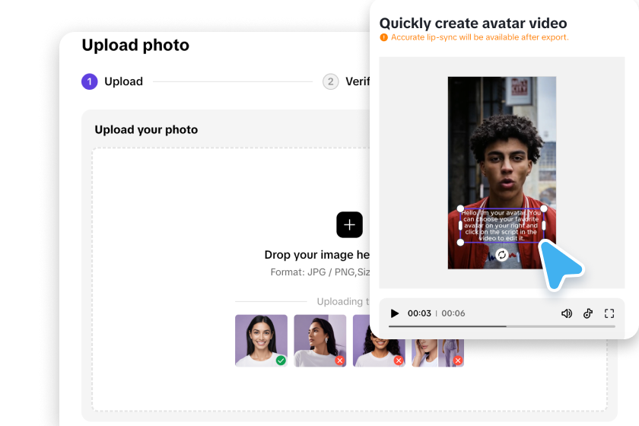Image resolution: width=639 pixels, height=426 pixels.
Task: Seek on the video progress bar
Action: pos(501,326)
